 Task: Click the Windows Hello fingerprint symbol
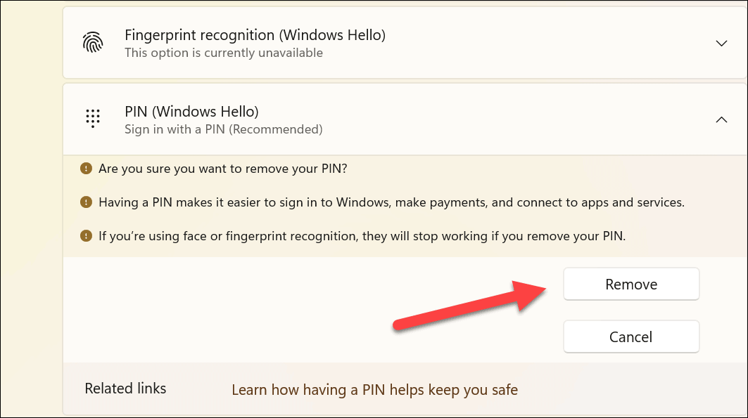[x=92, y=43]
